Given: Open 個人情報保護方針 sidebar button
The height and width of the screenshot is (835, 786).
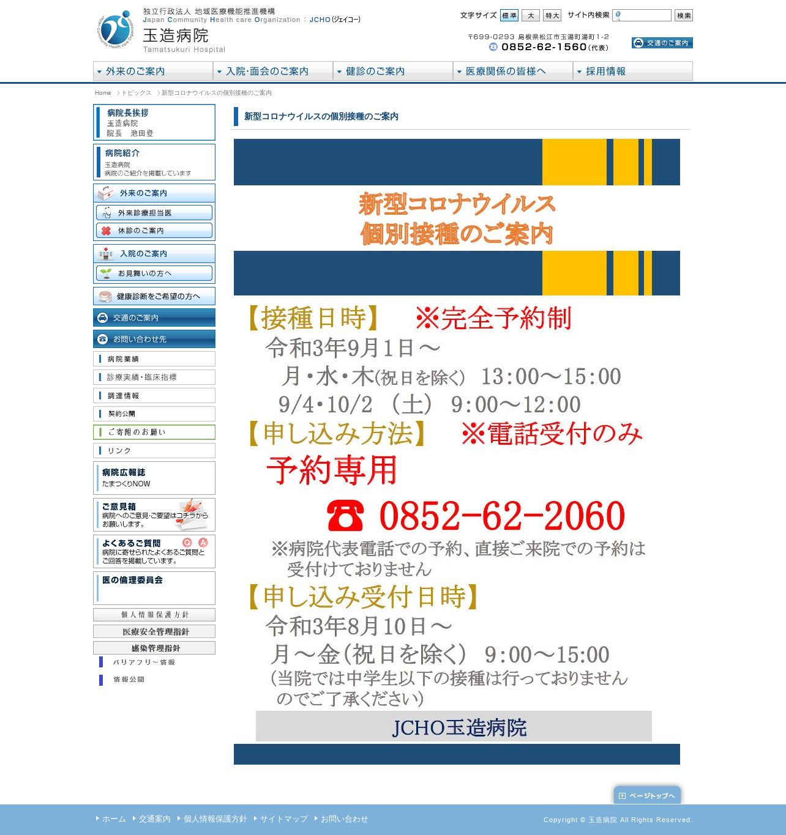Looking at the screenshot, I should [x=154, y=615].
